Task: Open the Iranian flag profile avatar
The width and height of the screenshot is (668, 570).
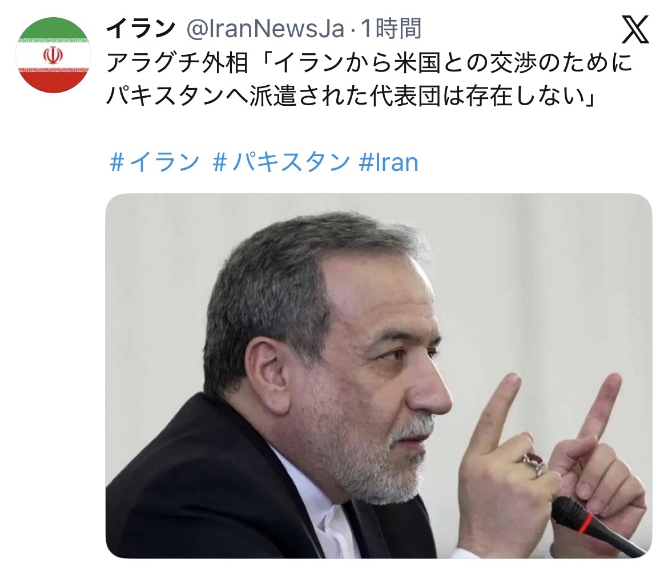Action: tap(53, 55)
